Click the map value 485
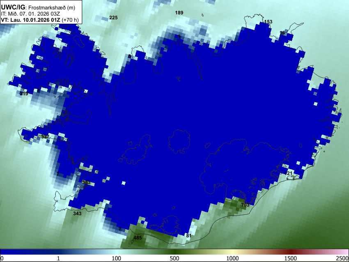 pos(138,238)
